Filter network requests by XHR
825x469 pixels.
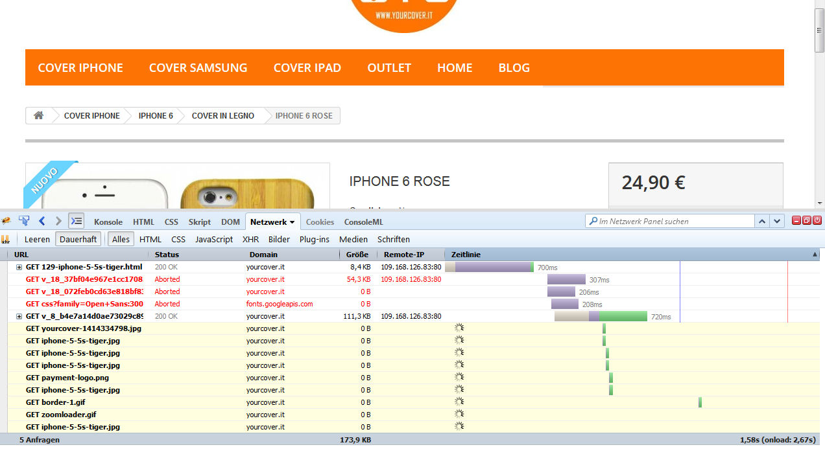coord(250,239)
